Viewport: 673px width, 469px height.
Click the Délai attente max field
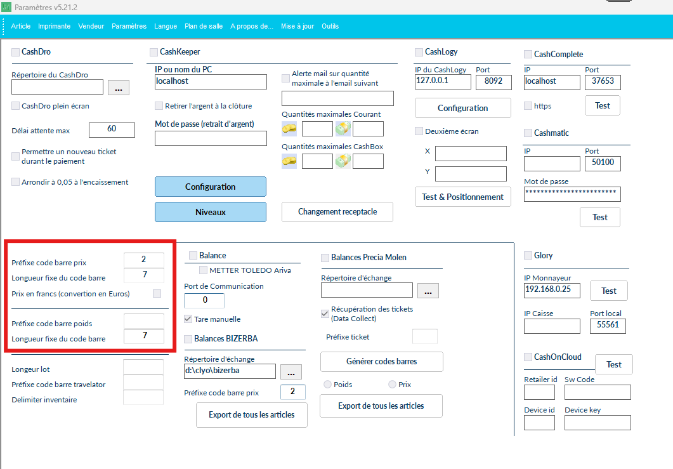[112, 129]
